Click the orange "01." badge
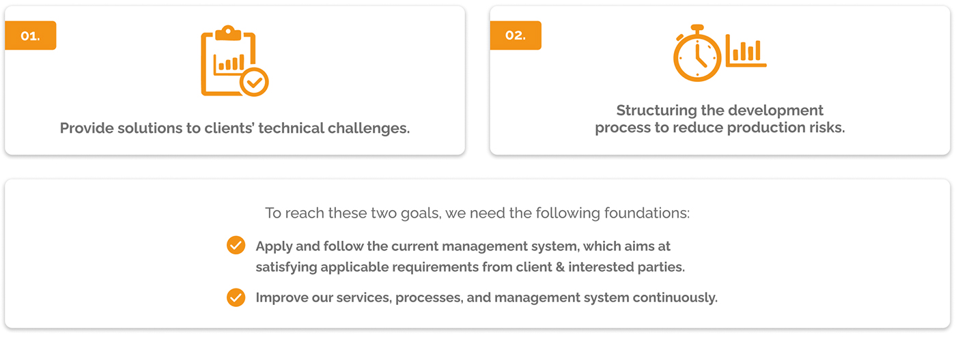The width and height of the screenshot is (956, 339). tap(30, 35)
